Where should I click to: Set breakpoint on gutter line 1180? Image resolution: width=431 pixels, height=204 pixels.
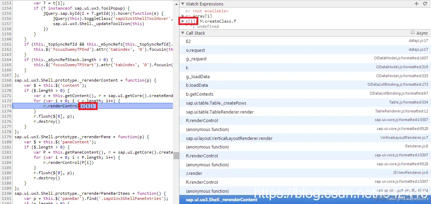click(6, 142)
